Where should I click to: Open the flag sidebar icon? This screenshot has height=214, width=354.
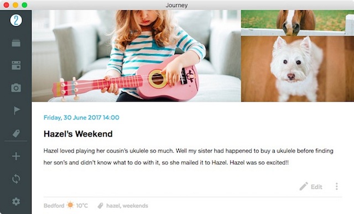click(x=17, y=111)
